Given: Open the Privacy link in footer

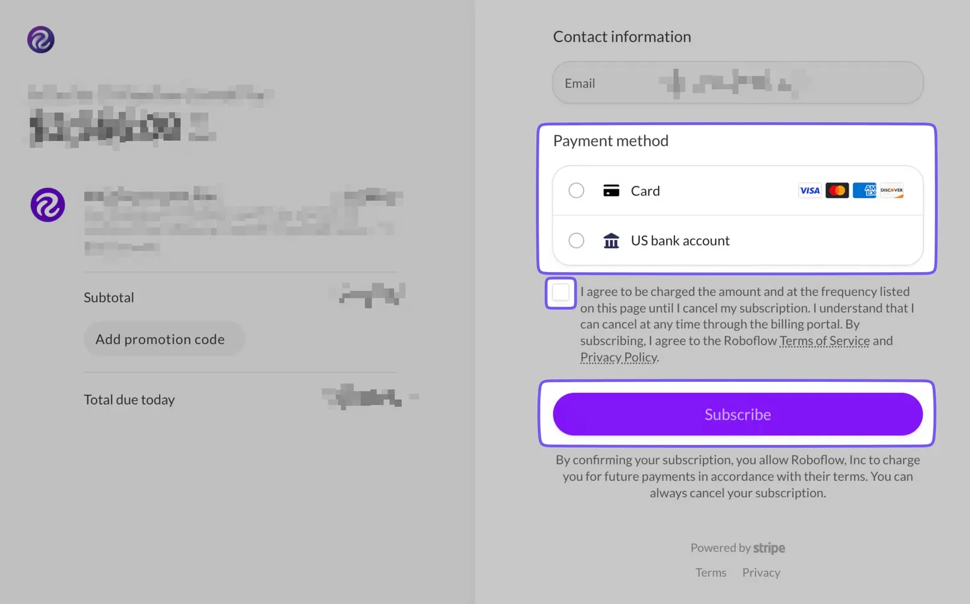Looking at the screenshot, I should pos(761,572).
